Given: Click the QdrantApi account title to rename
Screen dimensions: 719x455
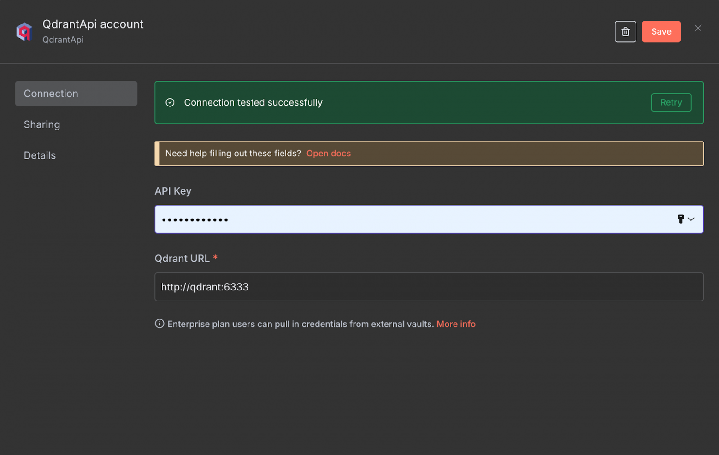Looking at the screenshot, I should coord(93,24).
